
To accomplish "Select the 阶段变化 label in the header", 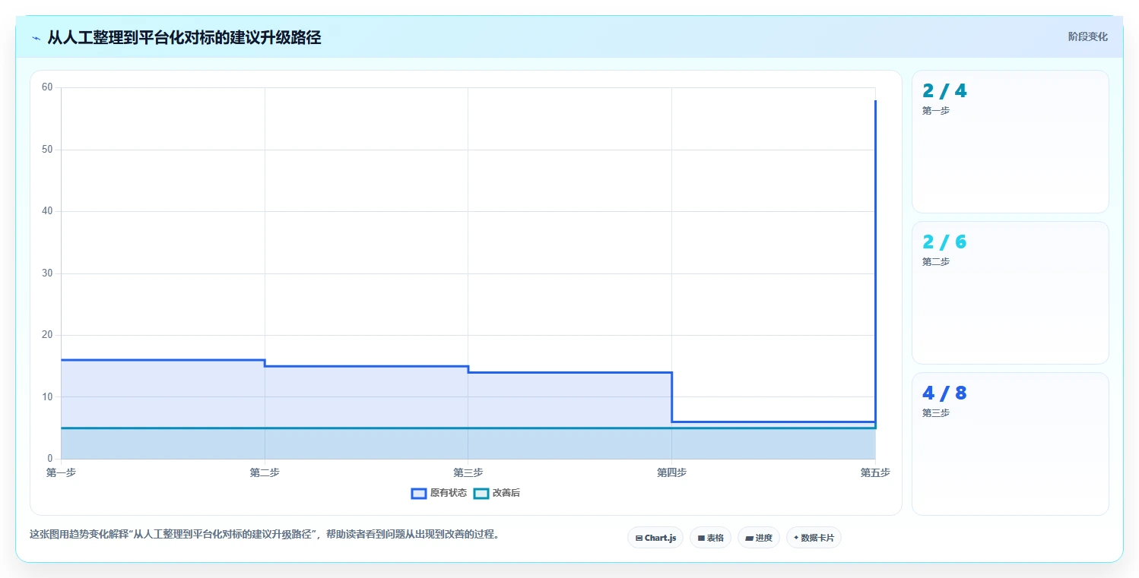I will pyautogui.click(x=1088, y=36).
